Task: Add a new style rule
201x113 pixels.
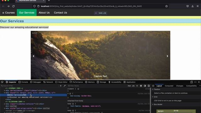Action: (137, 86)
